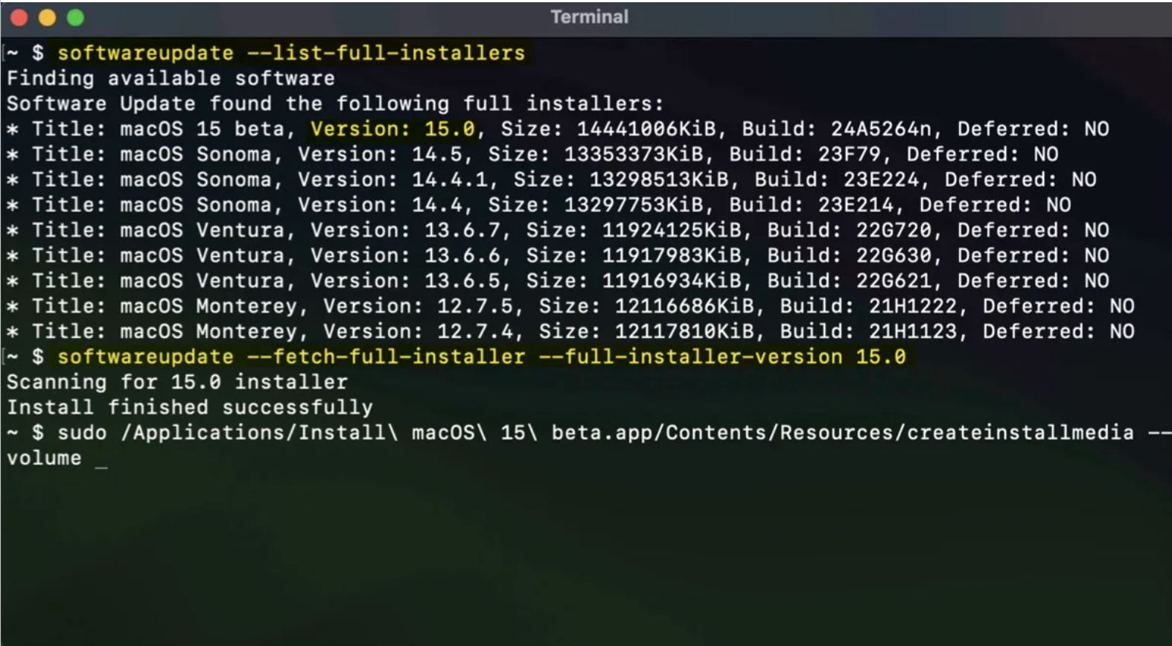
Task: Click '--full-installer-version 15.0' argument
Action: 722,356
